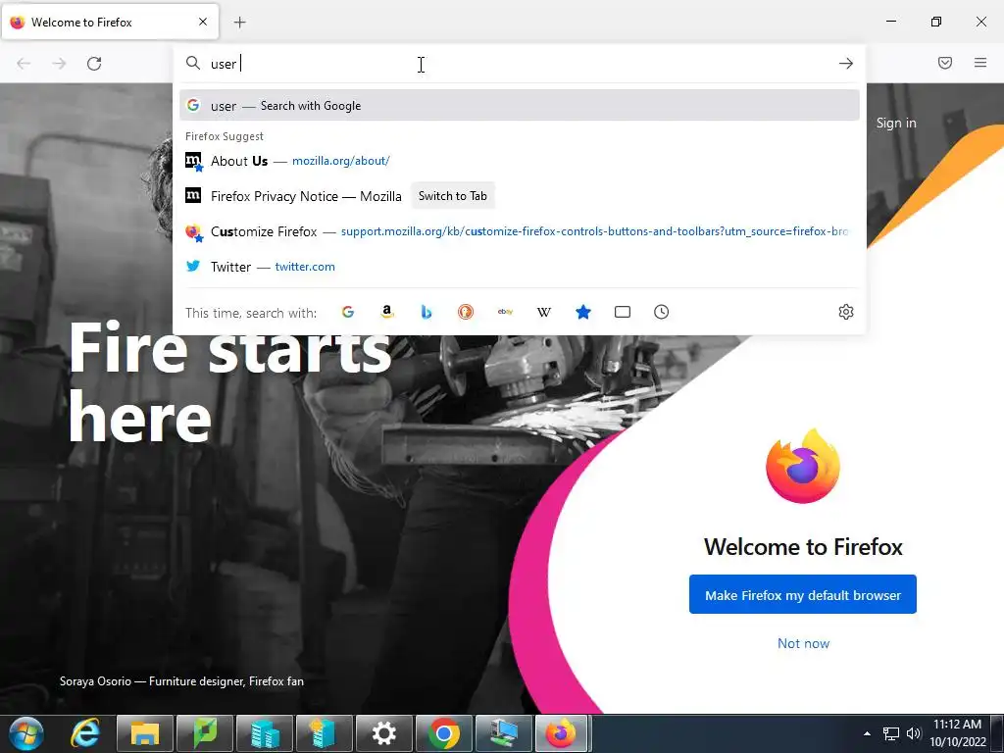Show hidden system tray icons

[x=867, y=733]
